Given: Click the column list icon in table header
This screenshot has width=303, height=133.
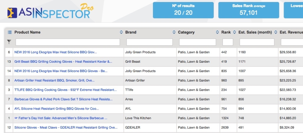Looking at the screenshot, I should point(9,32).
